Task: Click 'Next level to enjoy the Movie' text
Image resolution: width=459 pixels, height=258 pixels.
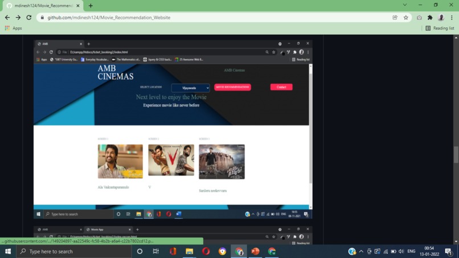Action: pos(171,97)
